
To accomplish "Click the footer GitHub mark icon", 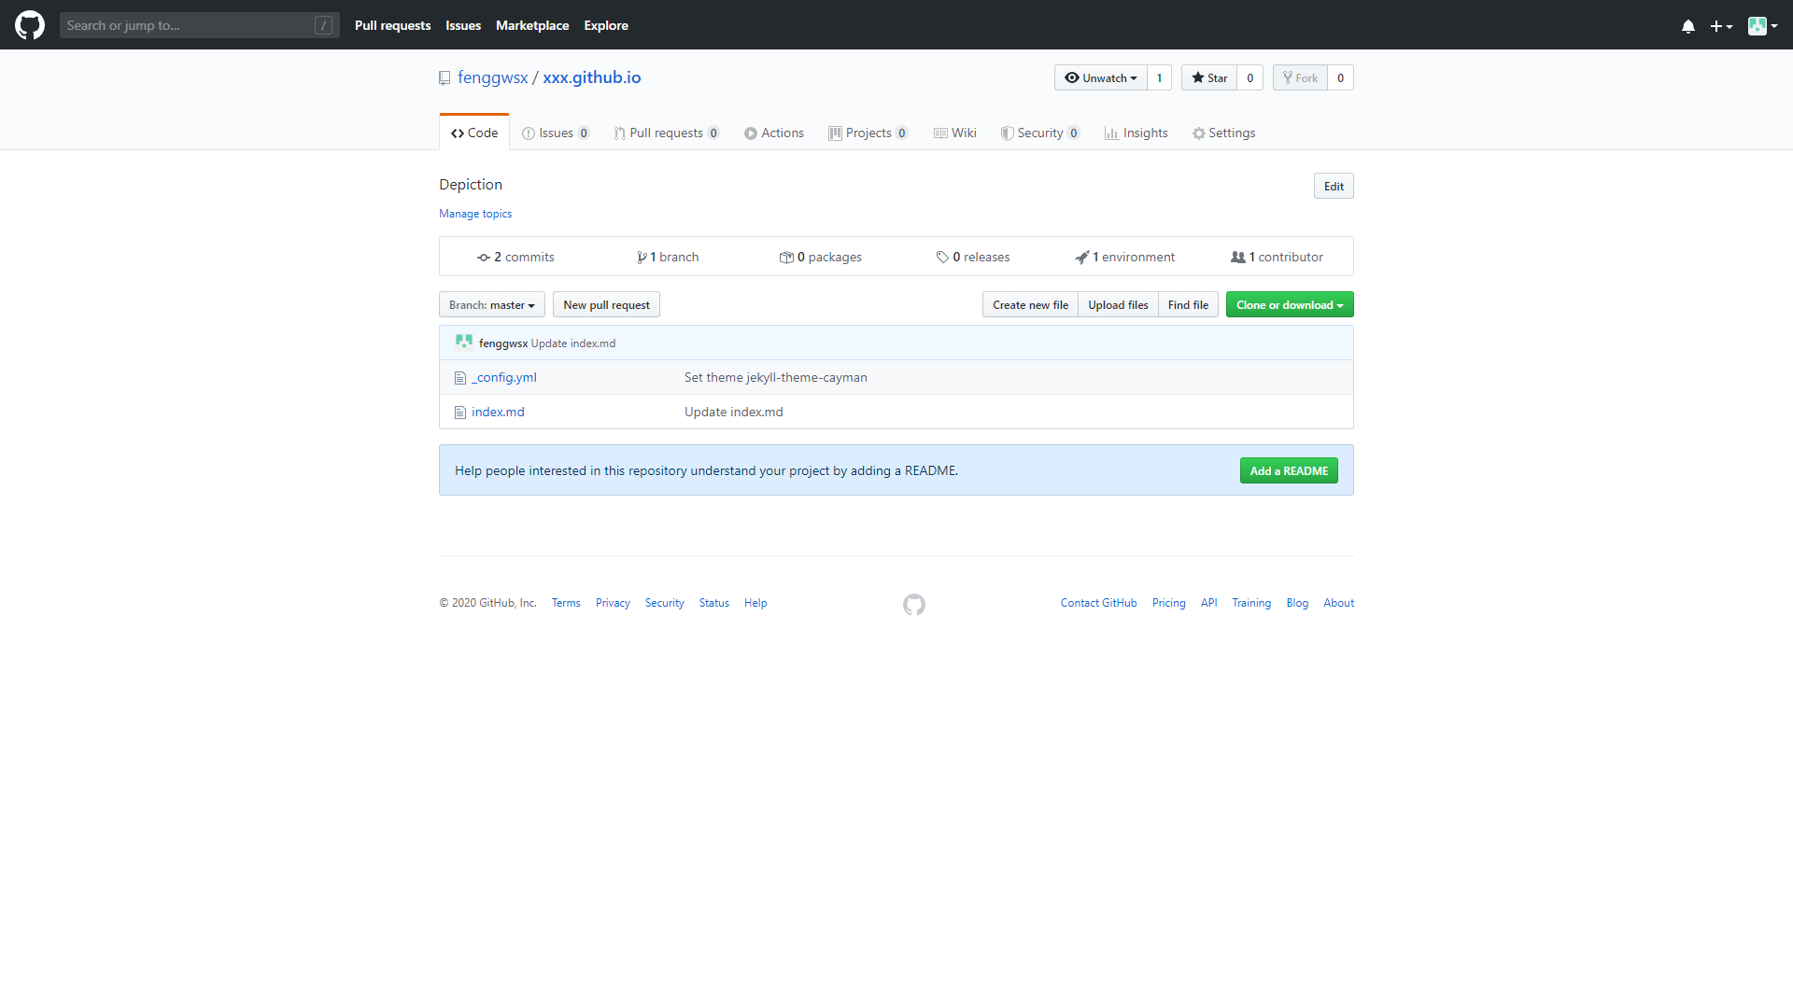I will tap(913, 605).
